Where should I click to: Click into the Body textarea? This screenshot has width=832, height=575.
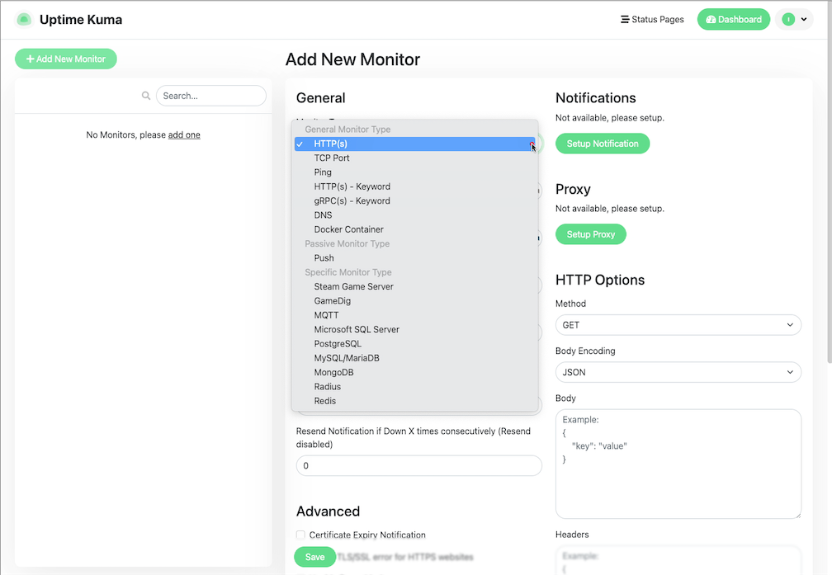(x=678, y=464)
